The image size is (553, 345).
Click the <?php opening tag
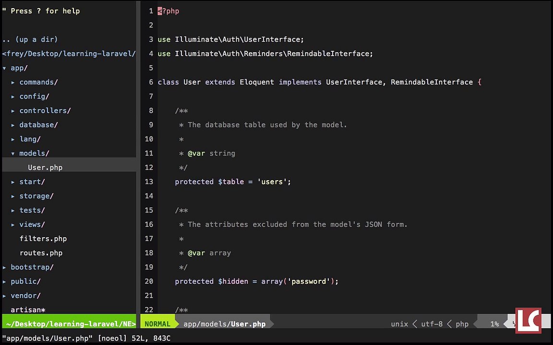(168, 11)
